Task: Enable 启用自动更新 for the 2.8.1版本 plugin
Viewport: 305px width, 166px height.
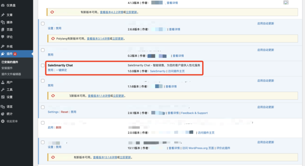Action: coord(266,107)
